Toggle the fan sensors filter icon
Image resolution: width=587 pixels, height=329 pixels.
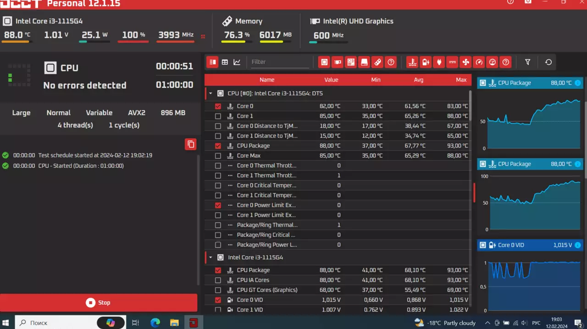point(465,62)
